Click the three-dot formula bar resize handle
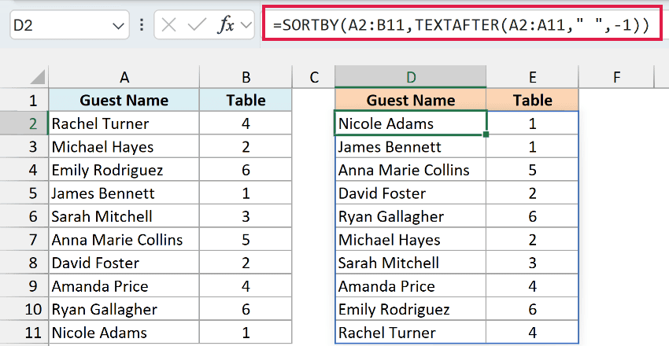This screenshot has height=346, width=669. pyautogui.click(x=141, y=25)
